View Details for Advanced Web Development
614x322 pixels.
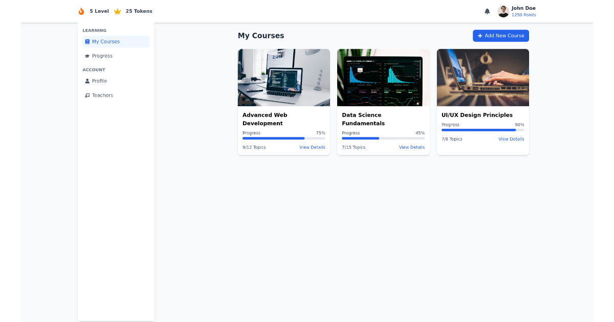pyautogui.click(x=312, y=147)
